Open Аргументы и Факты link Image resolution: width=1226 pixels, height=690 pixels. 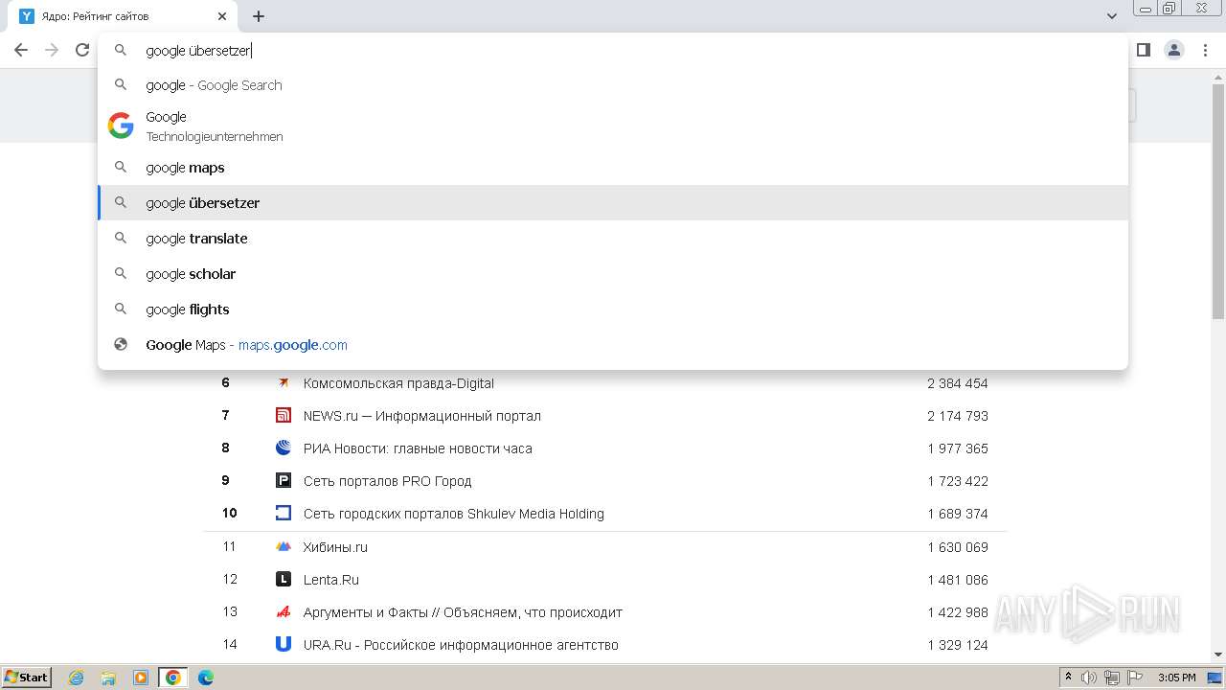pyautogui.click(x=463, y=612)
